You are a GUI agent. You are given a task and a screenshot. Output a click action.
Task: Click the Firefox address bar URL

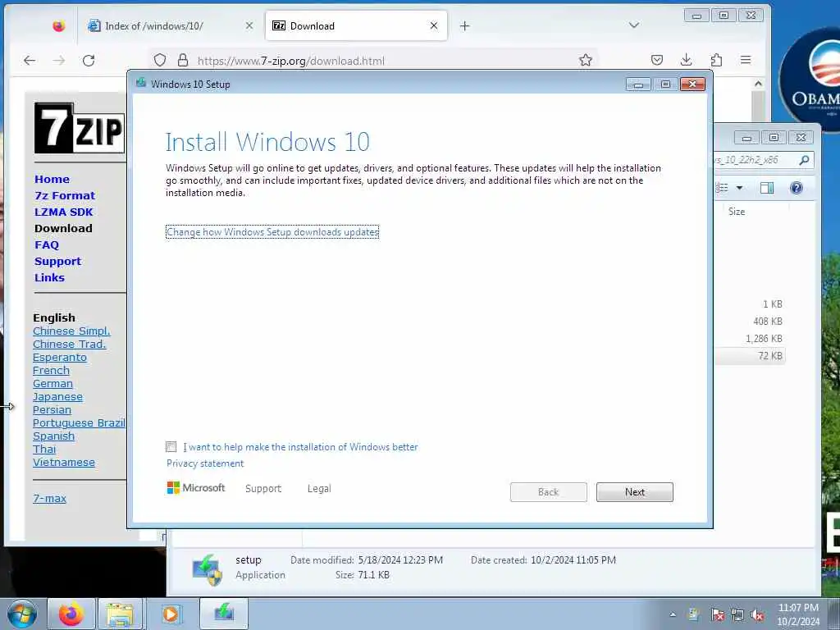click(x=291, y=61)
